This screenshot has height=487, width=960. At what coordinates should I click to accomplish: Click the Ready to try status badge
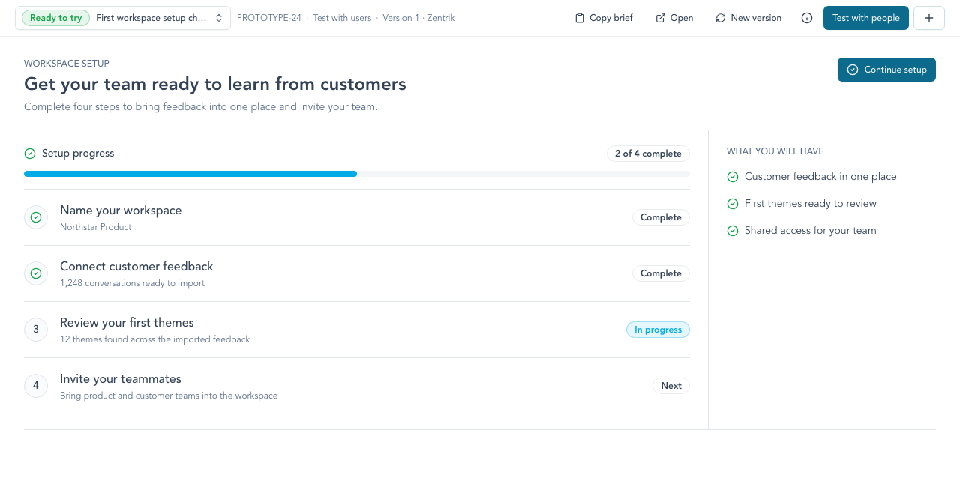coord(56,18)
